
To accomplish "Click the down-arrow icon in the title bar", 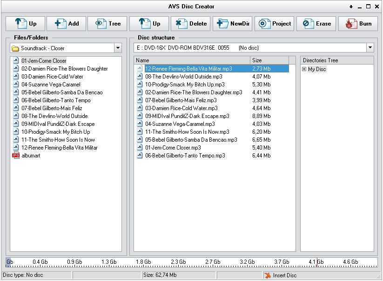I will pos(351,7).
